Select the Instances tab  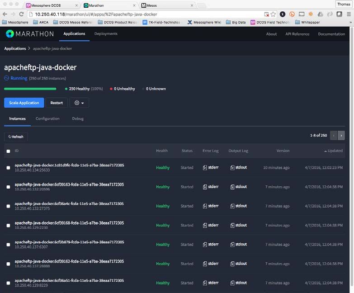pyautogui.click(x=17, y=118)
